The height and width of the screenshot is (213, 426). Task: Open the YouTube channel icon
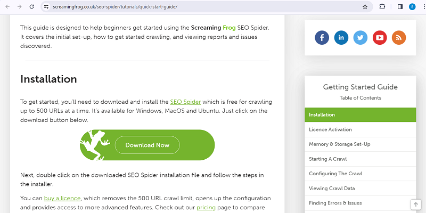(x=379, y=38)
